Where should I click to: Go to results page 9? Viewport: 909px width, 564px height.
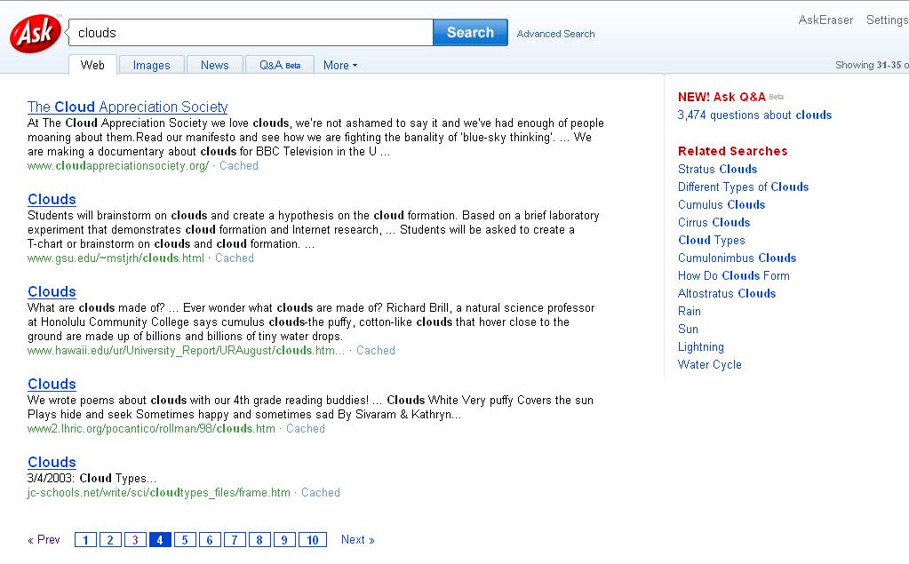[284, 540]
